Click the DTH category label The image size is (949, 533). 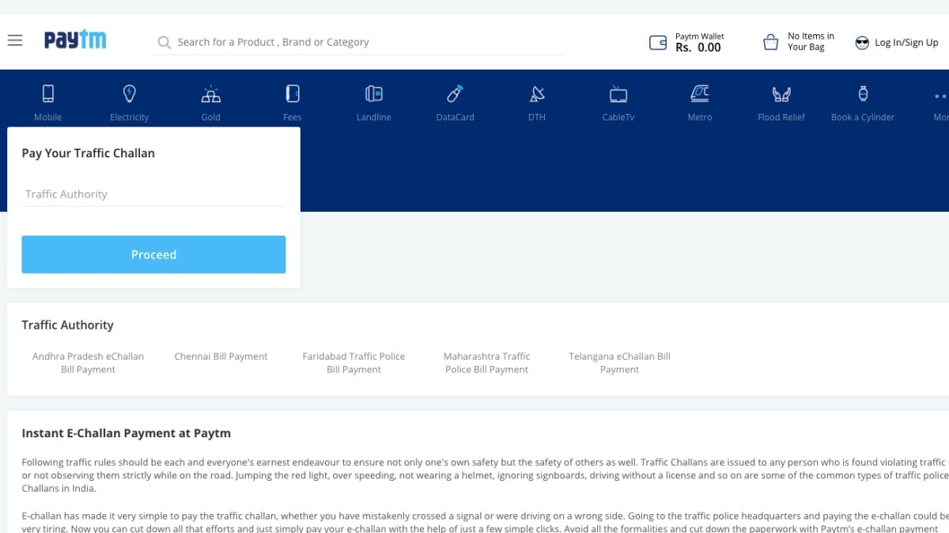click(537, 117)
